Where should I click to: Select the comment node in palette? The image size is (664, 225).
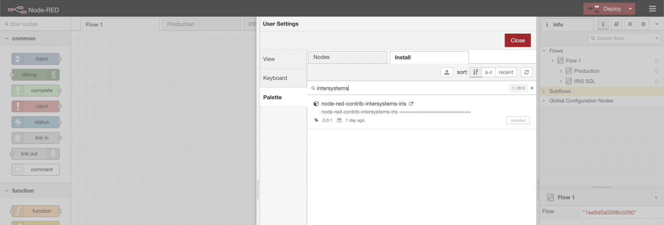click(36, 169)
